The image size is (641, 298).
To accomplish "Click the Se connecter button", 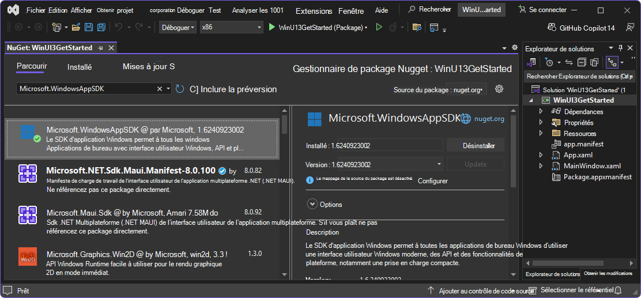I will coord(542,10).
